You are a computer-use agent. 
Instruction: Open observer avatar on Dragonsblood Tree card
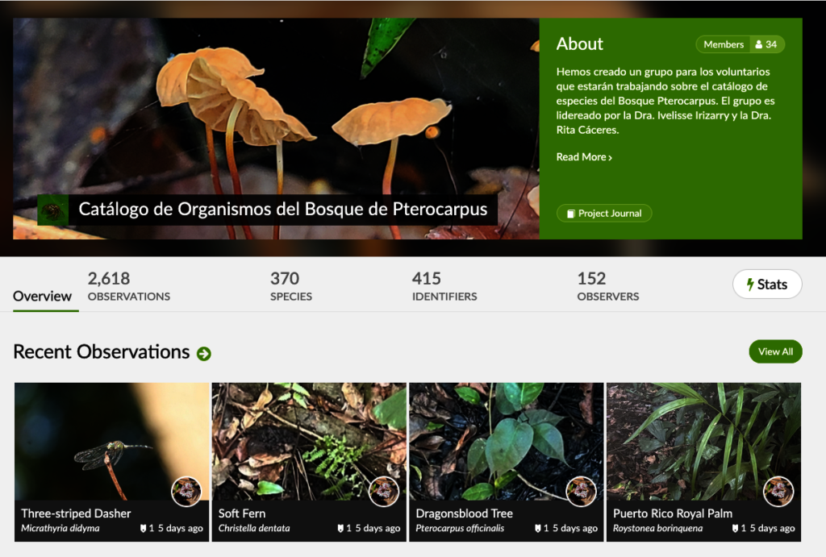click(x=582, y=491)
